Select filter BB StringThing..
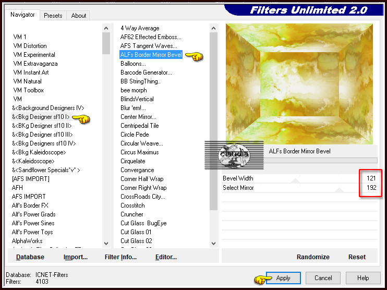The image size is (387, 290). tap(140, 81)
